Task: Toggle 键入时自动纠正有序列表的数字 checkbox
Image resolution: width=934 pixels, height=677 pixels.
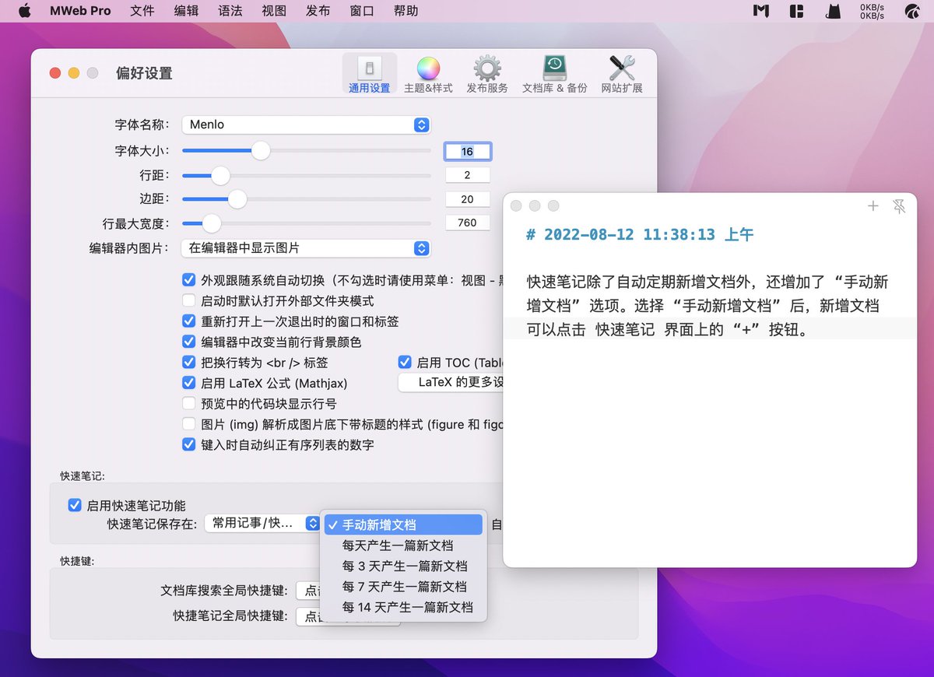Action: pos(188,444)
